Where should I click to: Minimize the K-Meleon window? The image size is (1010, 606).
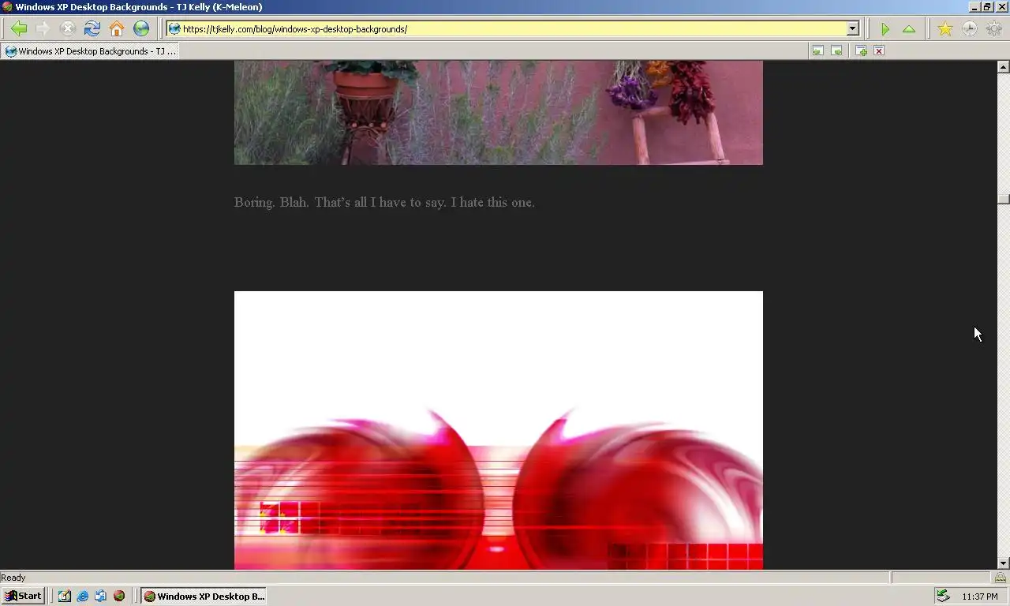click(974, 7)
